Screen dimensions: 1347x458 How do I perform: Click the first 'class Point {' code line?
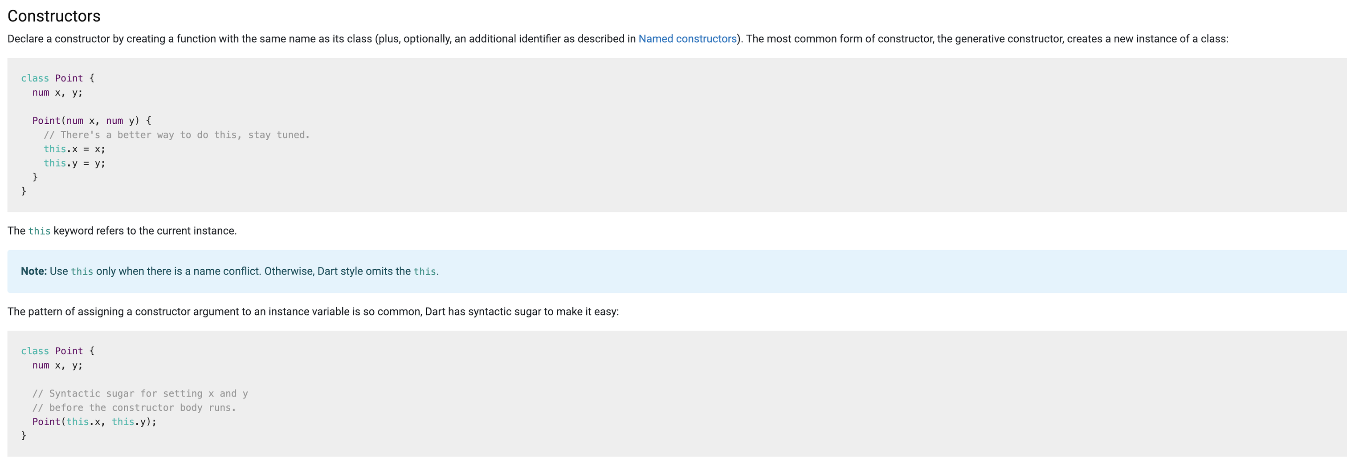(57, 78)
